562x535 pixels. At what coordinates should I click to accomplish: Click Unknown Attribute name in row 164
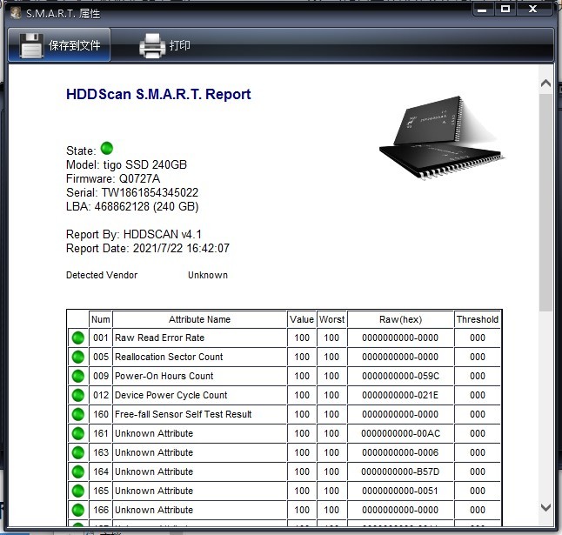coord(154,471)
